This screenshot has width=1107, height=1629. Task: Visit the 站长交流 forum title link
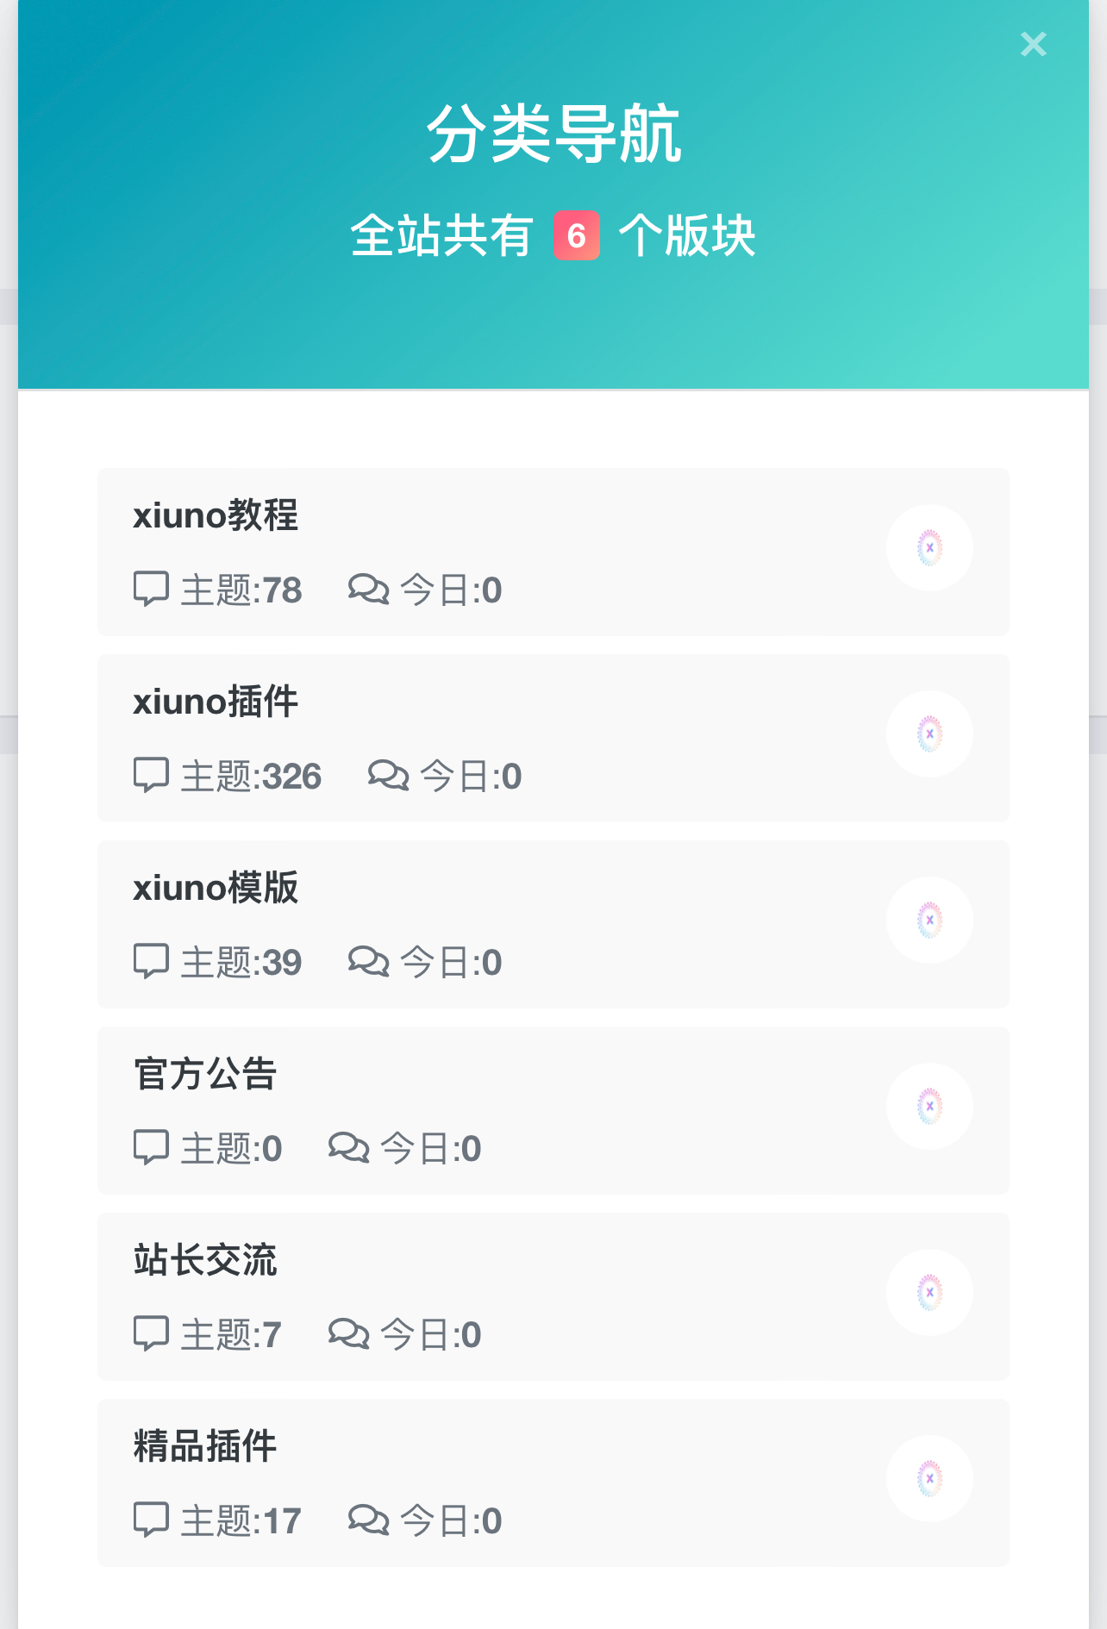click(205, 1260)
